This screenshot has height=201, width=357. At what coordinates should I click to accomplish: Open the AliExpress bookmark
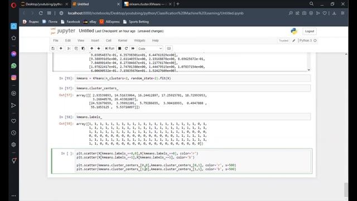[109, 22]
